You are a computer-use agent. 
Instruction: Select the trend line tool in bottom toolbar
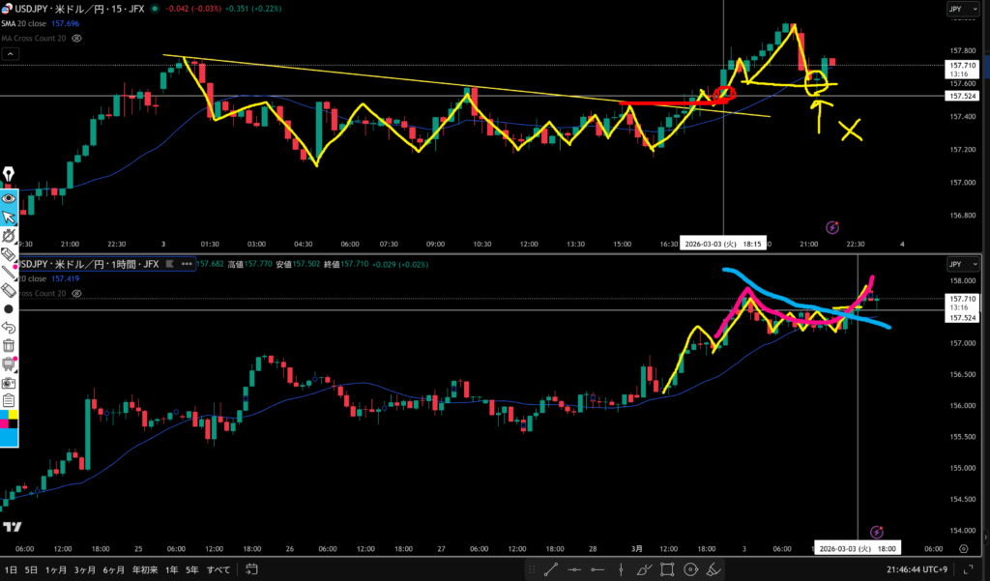(550, 568)
